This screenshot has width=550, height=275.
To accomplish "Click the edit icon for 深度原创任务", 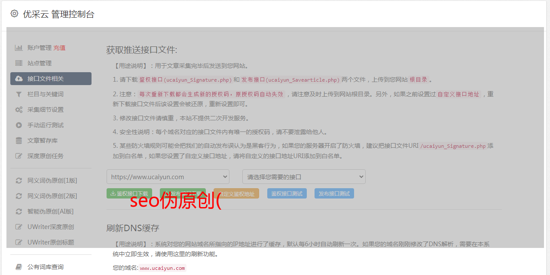I will (x=19, y=156).
